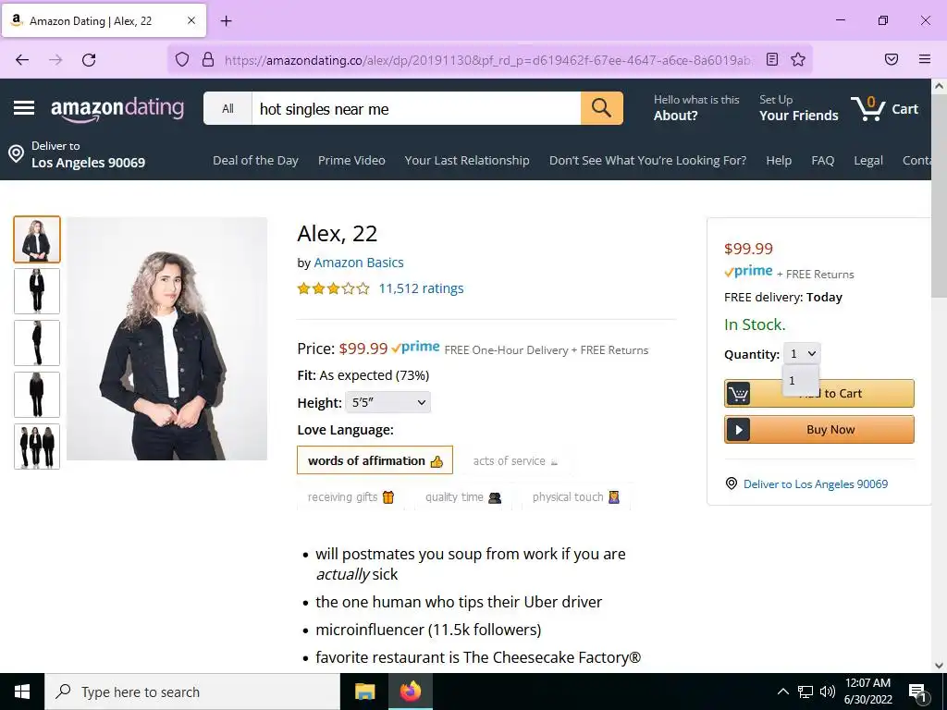Click the site security padlock icon

(208, 59)
